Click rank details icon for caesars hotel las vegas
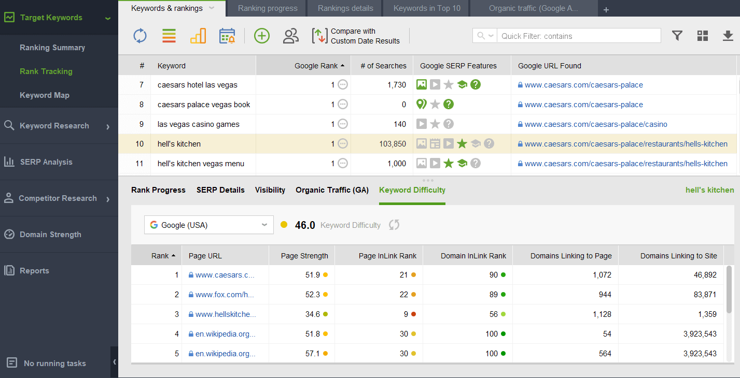Viewport: 740px width, 378px height. tap(343, 85)
